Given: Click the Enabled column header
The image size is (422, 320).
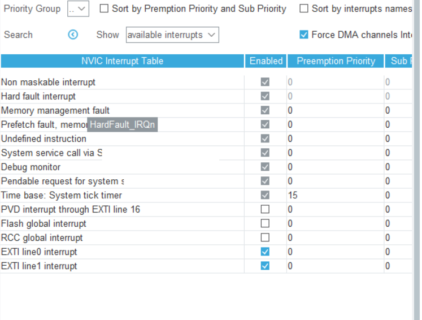Looking at the screenshot, I should tap(266, 61).
